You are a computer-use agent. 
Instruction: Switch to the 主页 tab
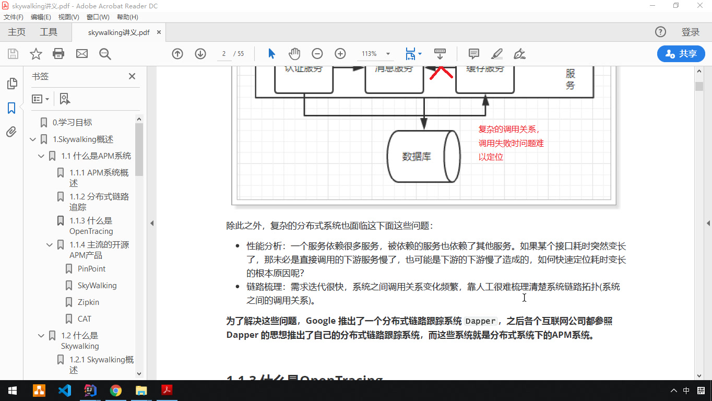(x=17, y=32)
